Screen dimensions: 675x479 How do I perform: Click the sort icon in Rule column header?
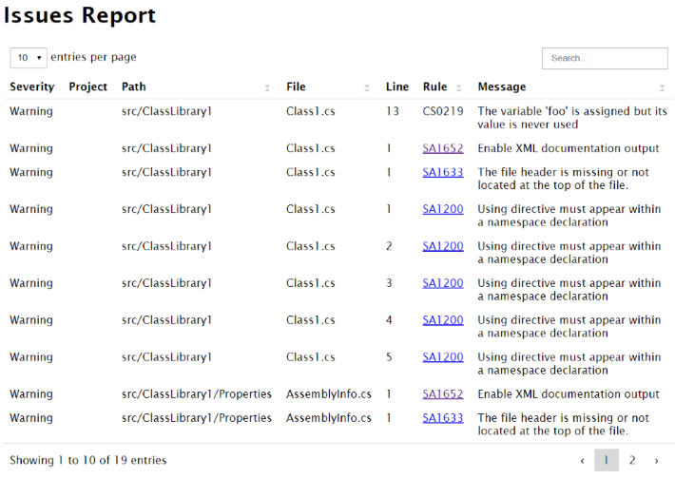458,87
